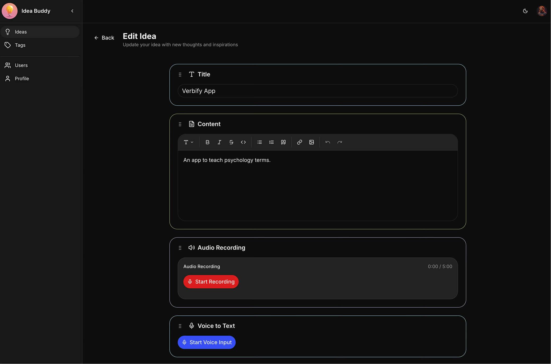Create a bulleted list
The image size is (551, 364).
259,142
